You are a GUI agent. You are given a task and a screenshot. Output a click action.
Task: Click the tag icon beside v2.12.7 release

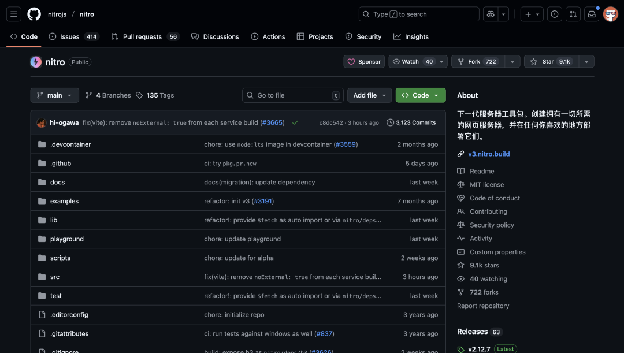pos(461,349)
